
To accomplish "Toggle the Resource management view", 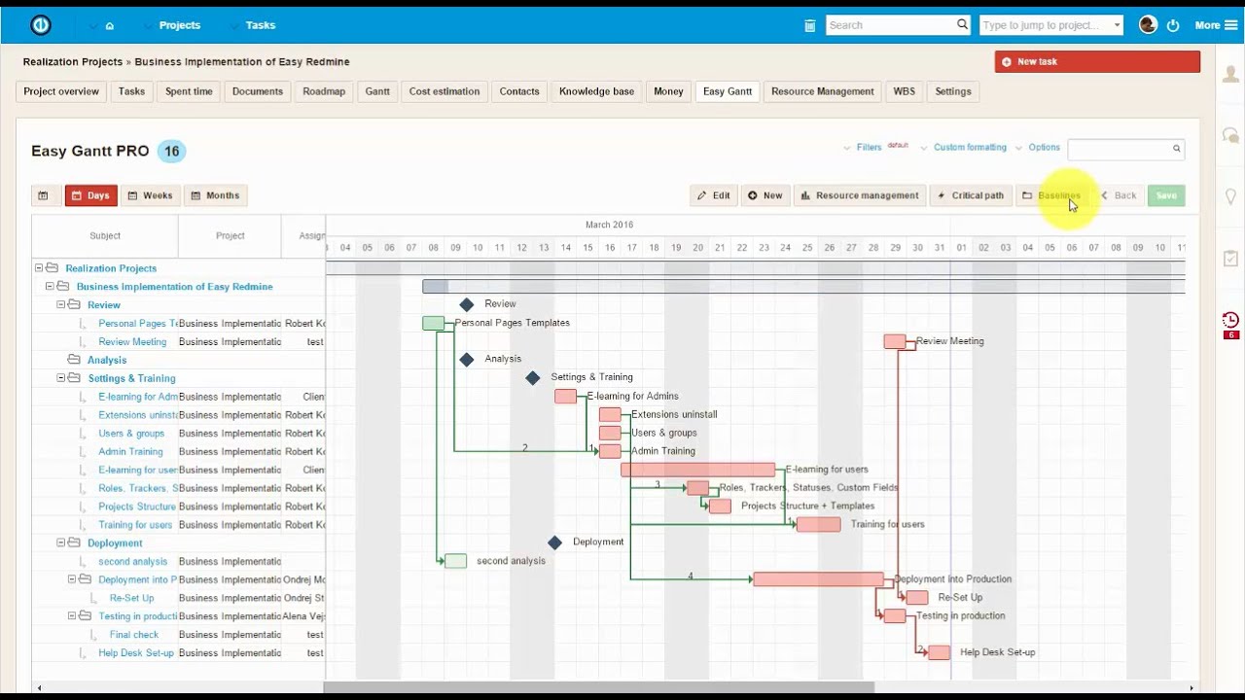I will coord(860,195).
